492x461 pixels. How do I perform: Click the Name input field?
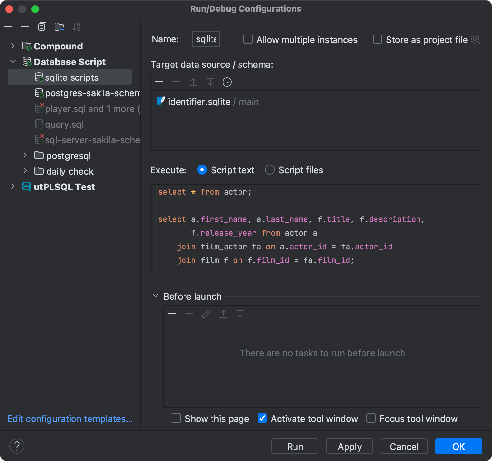[x=206, y=39]
